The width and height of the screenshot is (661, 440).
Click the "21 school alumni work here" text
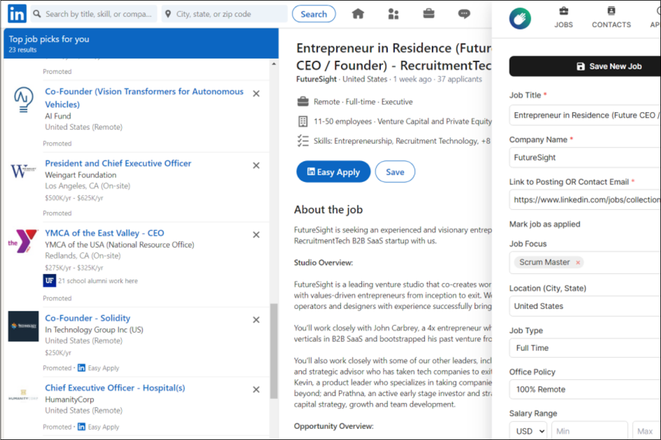click(97, 280)
